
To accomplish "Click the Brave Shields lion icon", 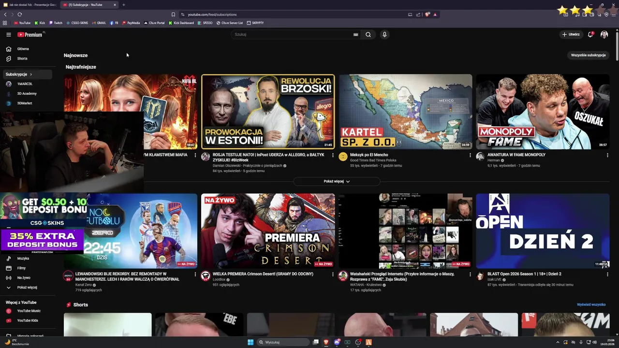I will coord(427,14).
